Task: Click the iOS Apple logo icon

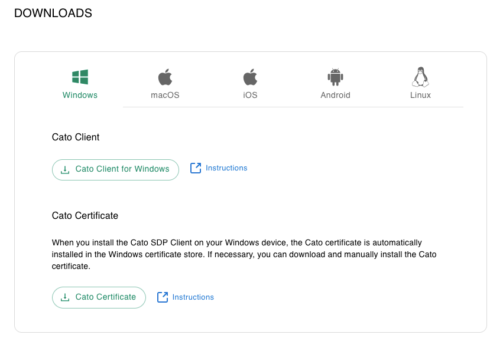Action: tap(250, 77)
